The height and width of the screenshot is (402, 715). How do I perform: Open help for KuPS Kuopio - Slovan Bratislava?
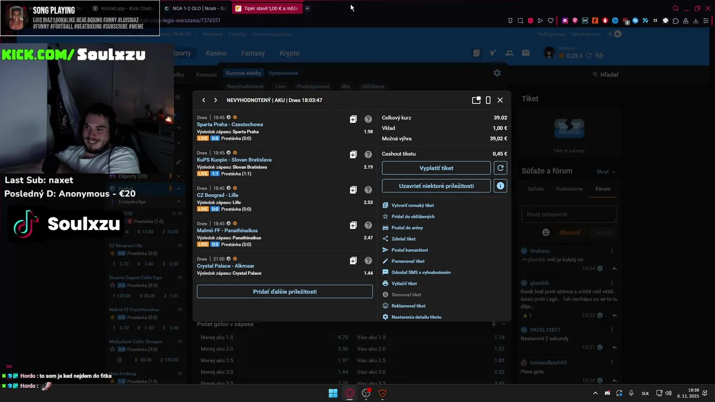coord(368,155)
